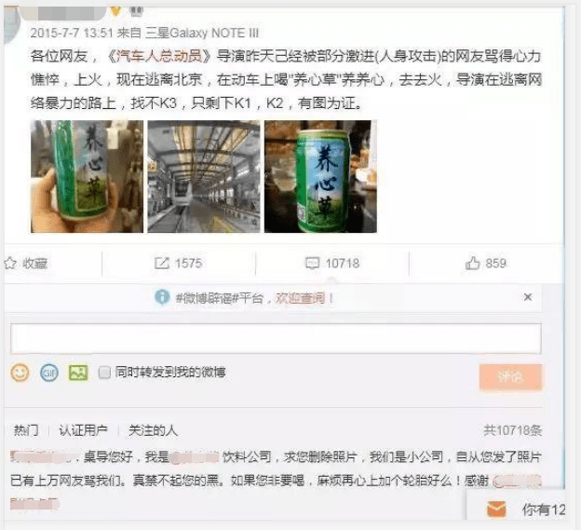Click the blue info icon in the notice bar
The height and width of the screenshot is (530, 581).
click(162, 297)
